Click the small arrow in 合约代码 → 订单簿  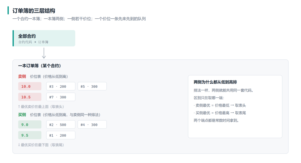pyautogui.click(x=35, y=42)
